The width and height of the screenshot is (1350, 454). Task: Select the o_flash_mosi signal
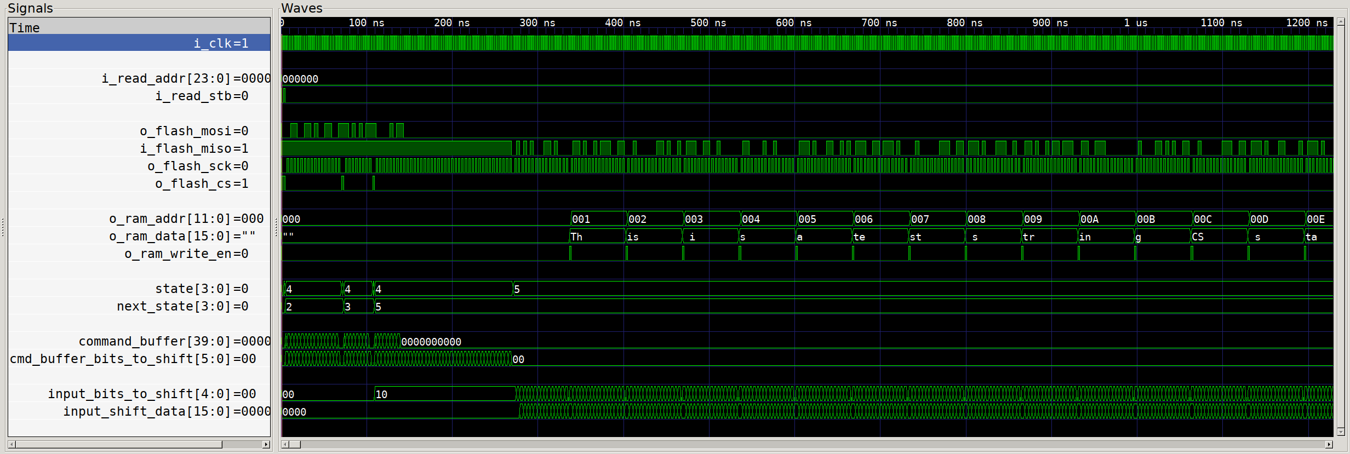139,131
